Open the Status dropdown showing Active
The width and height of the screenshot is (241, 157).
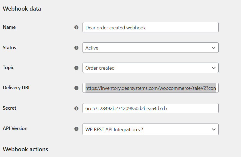click(150, 48)
